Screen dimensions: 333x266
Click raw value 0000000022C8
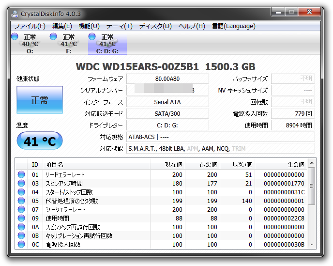point(284,219)
